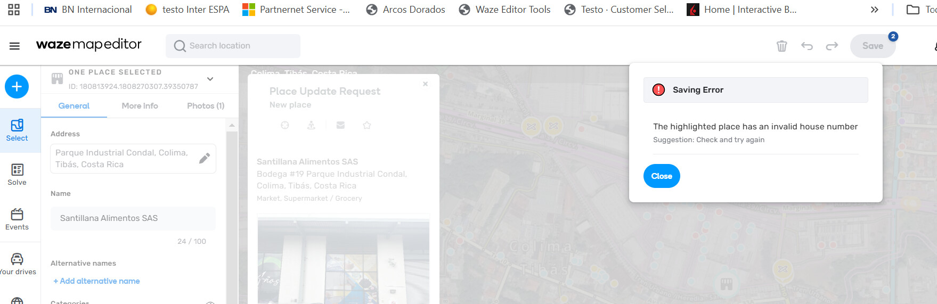The image size is (937, 304).
Task: Open Testo Customer Sel... bookmark
Action: (x=619, y=10)
